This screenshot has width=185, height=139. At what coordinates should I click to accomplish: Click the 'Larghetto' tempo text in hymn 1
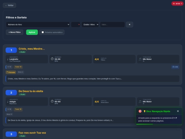coord(14,59)
